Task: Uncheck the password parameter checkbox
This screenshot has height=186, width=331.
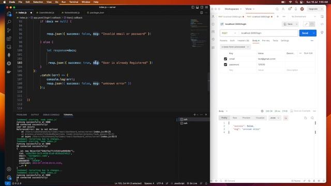Action: [225, 65]
